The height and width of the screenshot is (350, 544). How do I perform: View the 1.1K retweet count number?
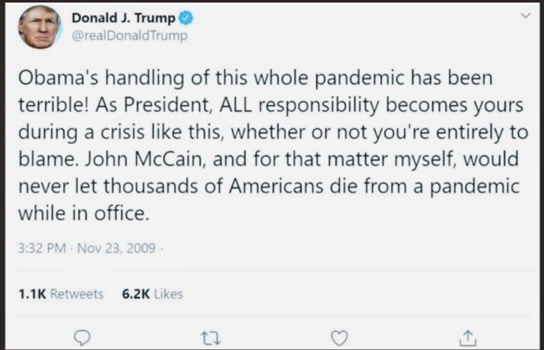pos(32,294)
